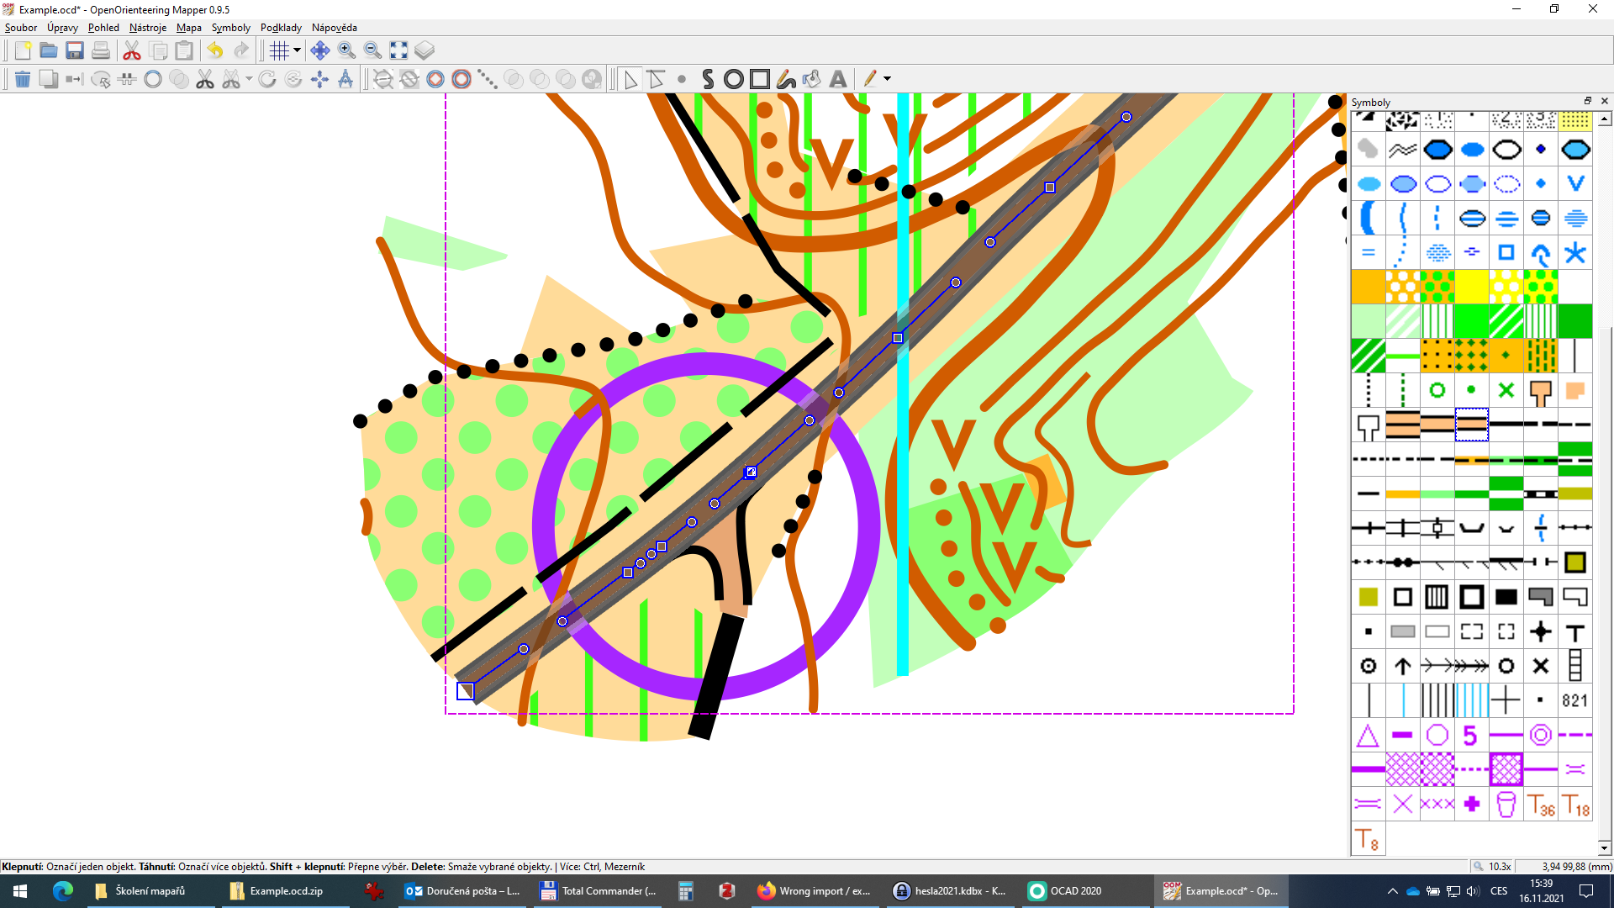The height and width of the screenshot is (908, 1614).
Task: Click the rotate objects tool
Action: click(267, 79)
